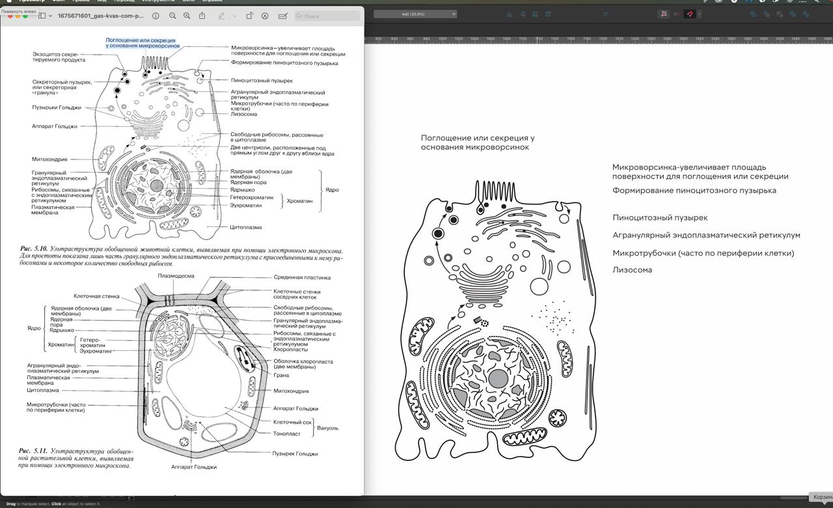Image resolution: width=833 pixels, height=508 pixels.
Task: Click 'Грана' label in plant cell figure
Action: (x=281, y=375)
